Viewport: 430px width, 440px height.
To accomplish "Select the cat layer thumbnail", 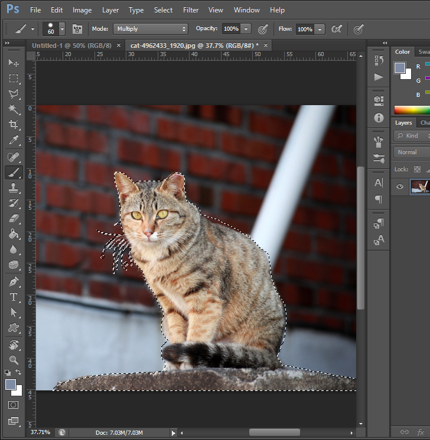I will (x=420, y=187).
